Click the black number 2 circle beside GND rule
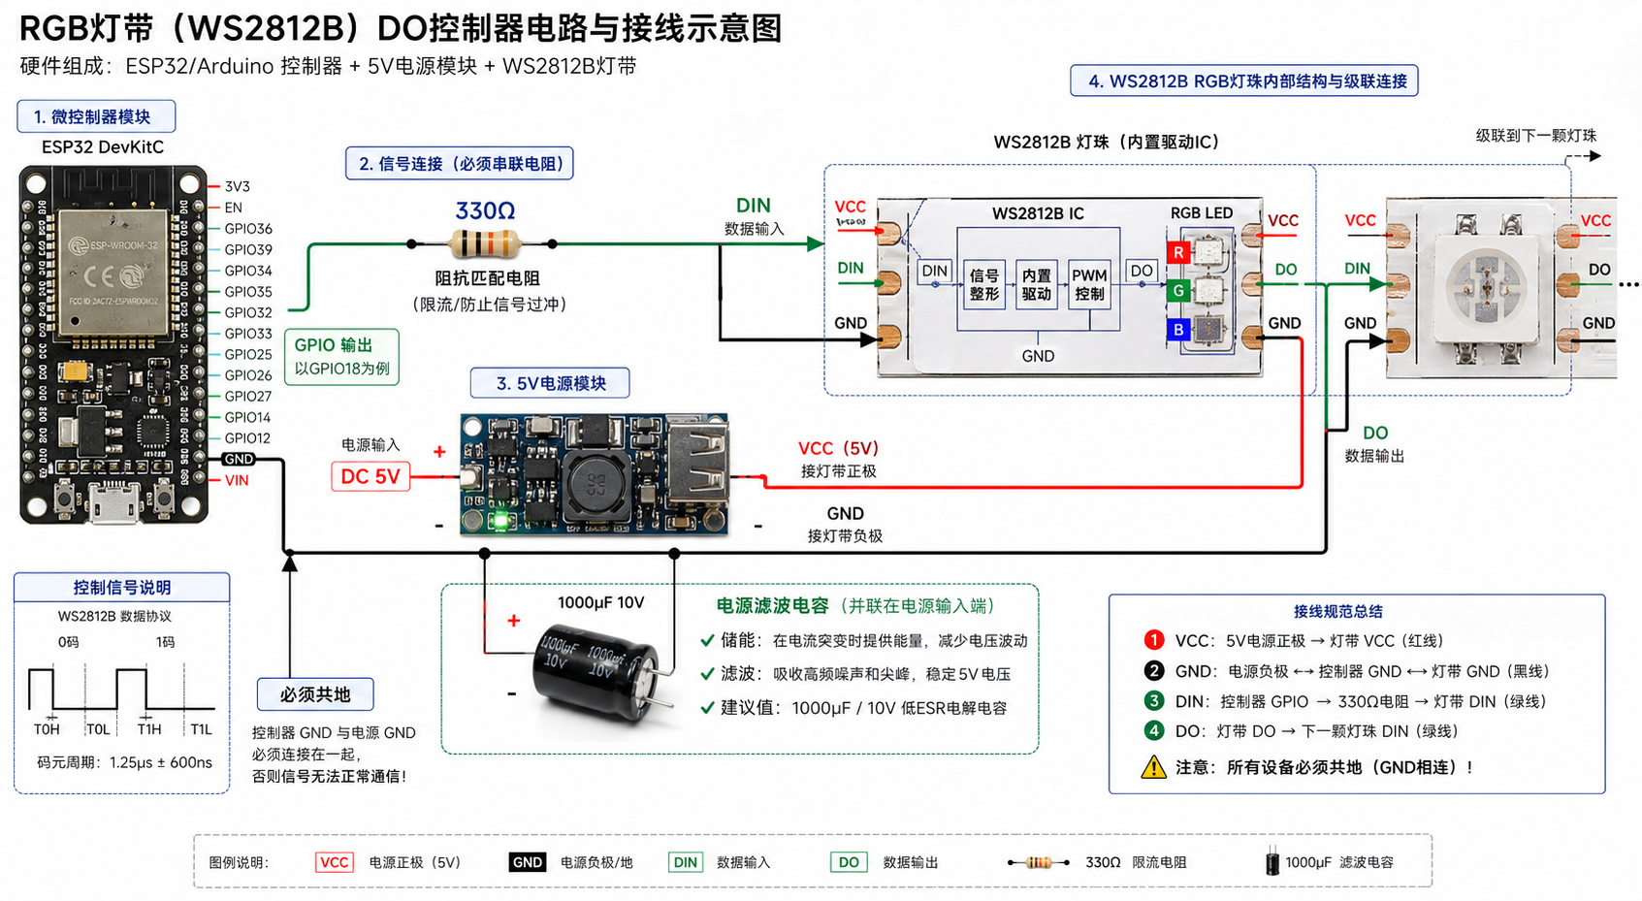This screenshot has width=1642, height=901. 1153,670
